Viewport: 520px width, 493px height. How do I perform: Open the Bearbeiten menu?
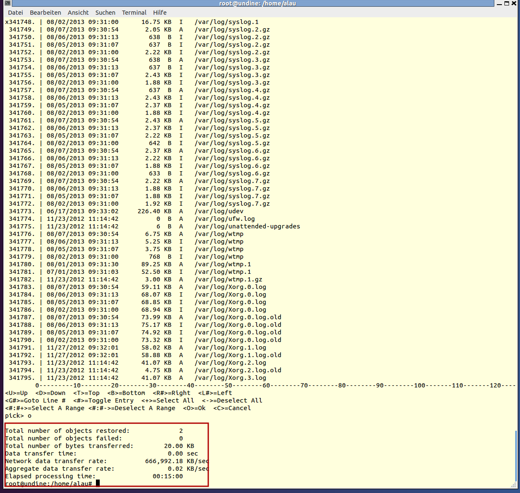click(45, 13)
